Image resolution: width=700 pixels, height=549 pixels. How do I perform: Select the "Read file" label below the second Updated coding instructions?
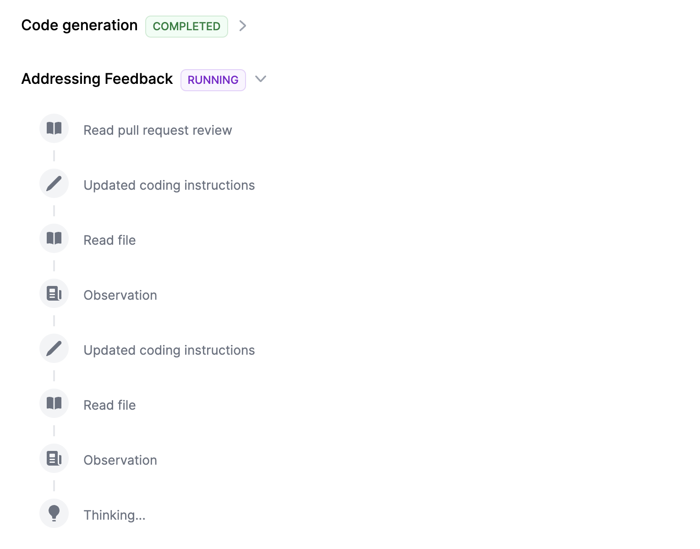pyautogui.click(x=109, y=405)
